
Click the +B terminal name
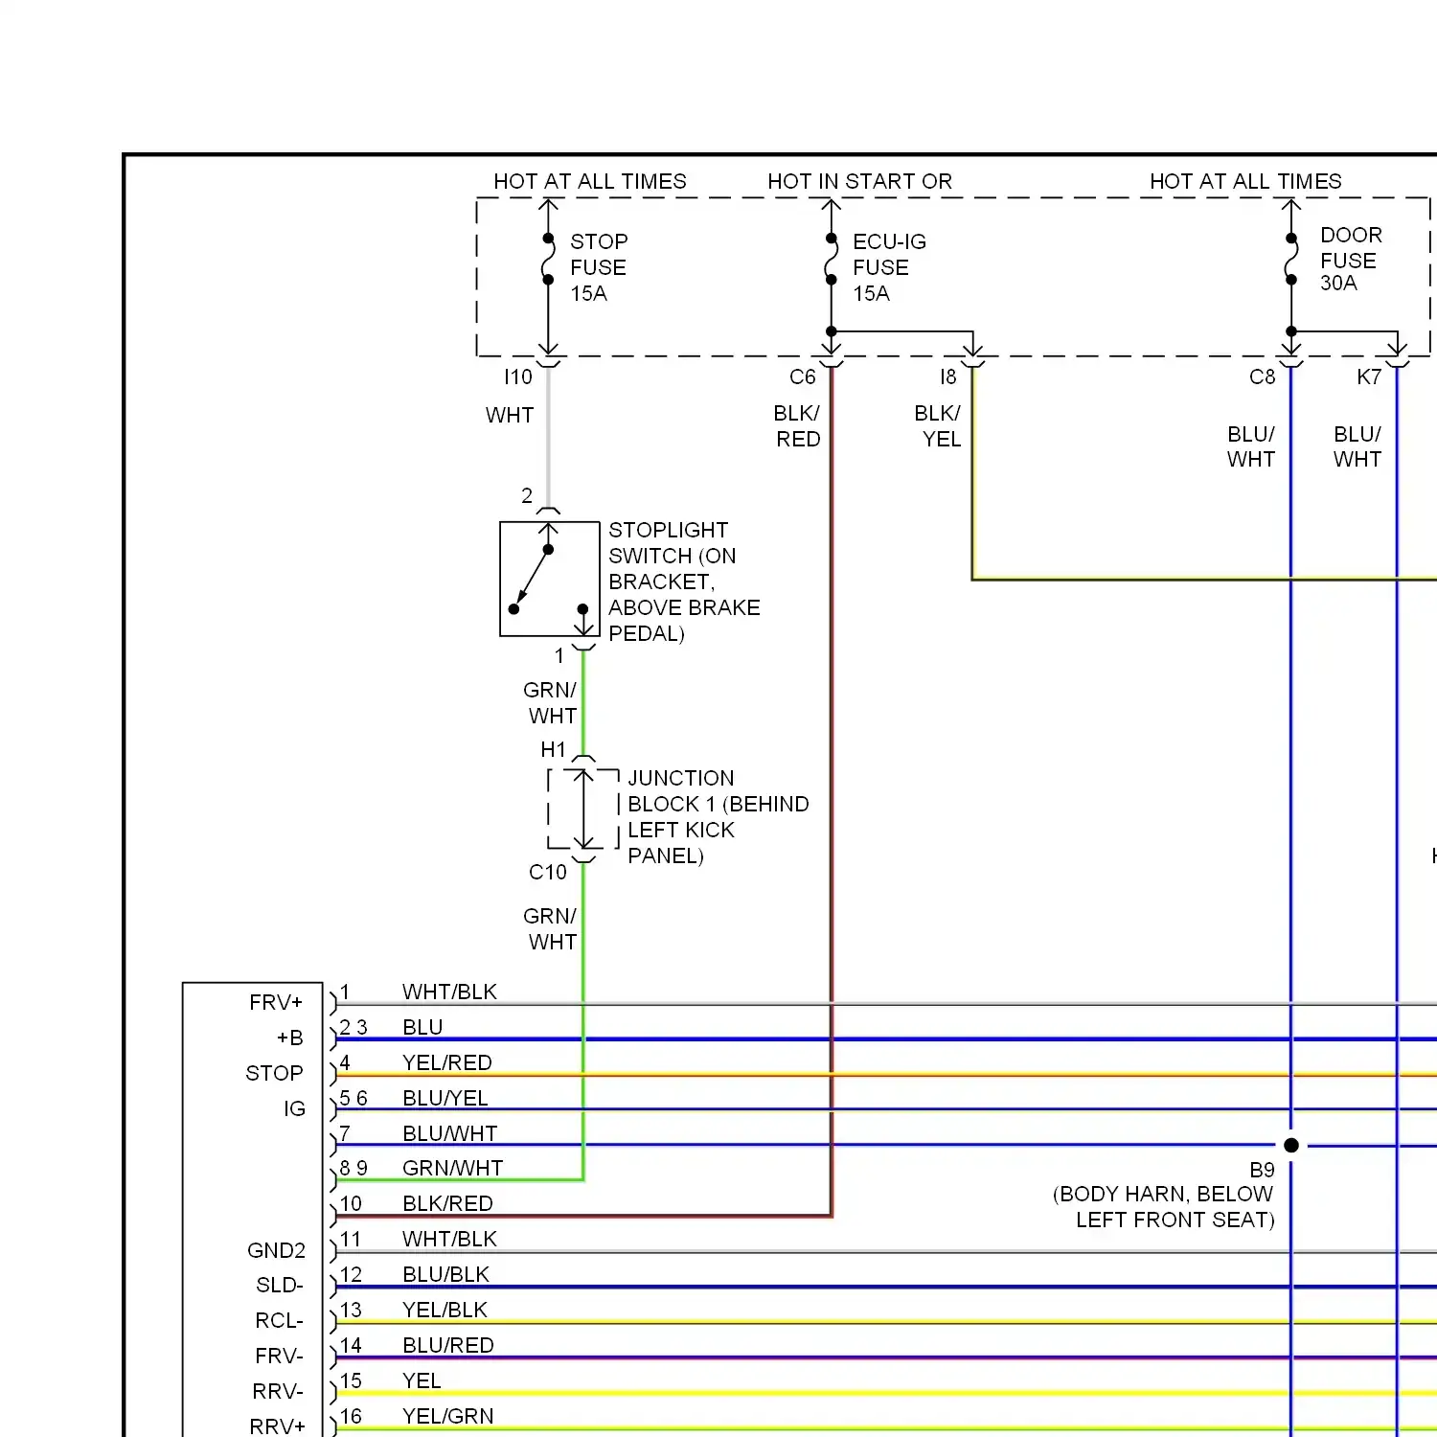[x=290, y=1038]
